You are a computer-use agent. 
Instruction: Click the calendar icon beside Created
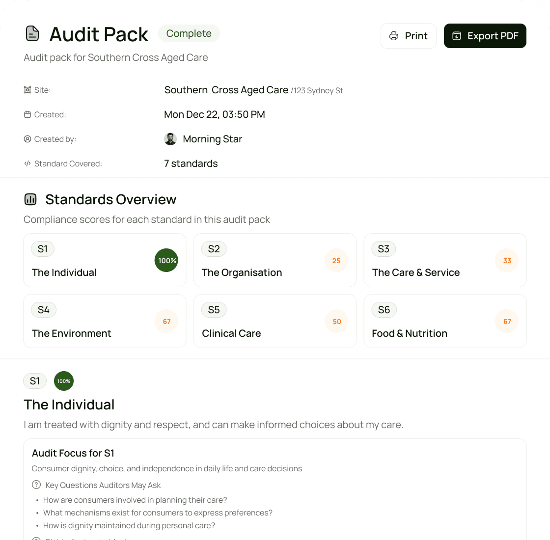click(27, 114)
